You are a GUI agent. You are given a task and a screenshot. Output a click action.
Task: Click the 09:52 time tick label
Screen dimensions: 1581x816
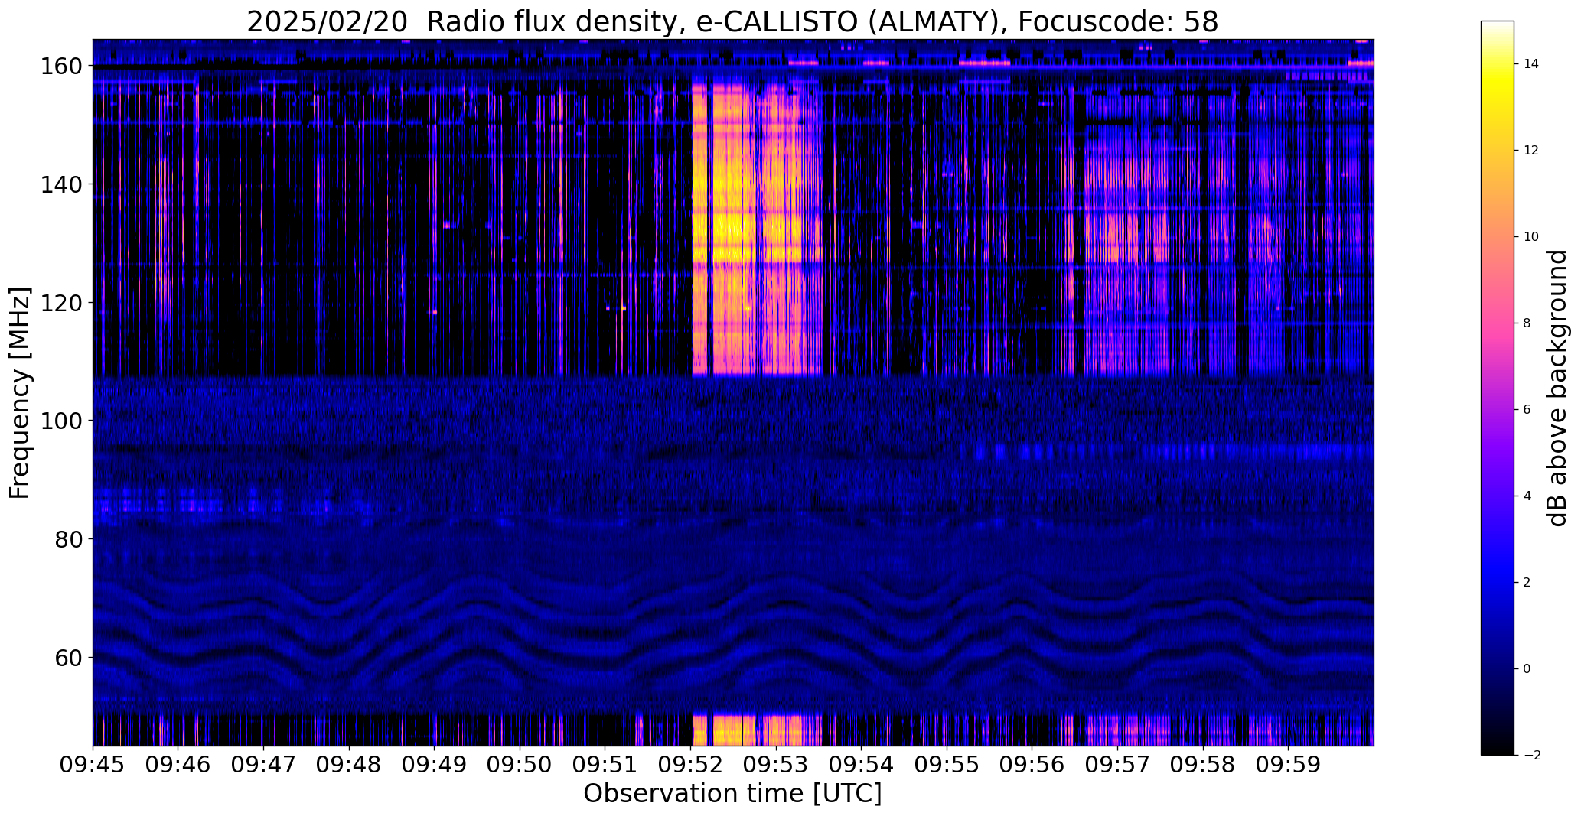[x=691, y=765]
